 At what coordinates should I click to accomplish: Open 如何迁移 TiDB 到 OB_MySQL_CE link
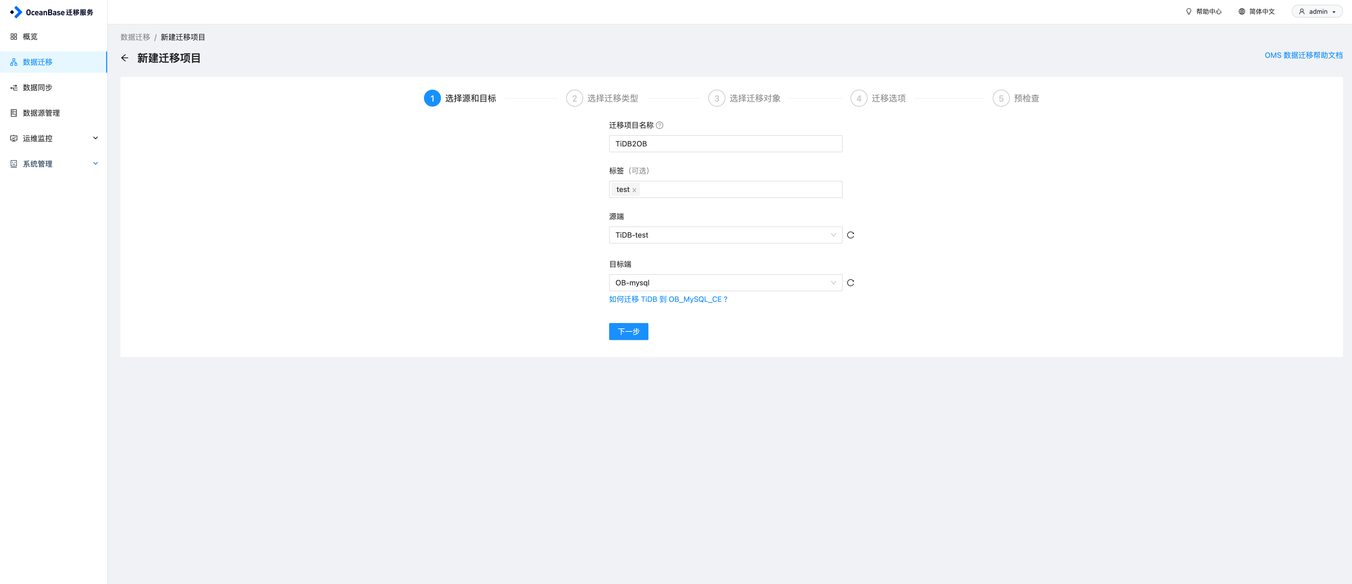pos(668,299)
